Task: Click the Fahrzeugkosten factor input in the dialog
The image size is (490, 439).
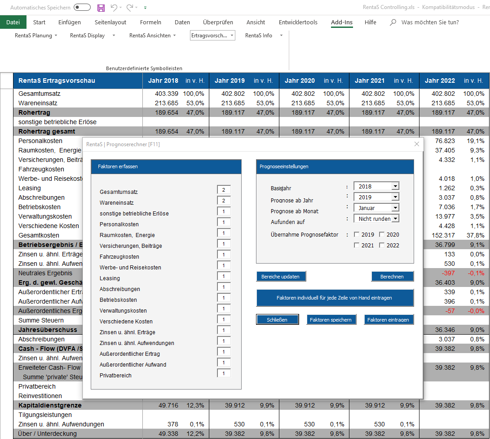Action: 224,255
